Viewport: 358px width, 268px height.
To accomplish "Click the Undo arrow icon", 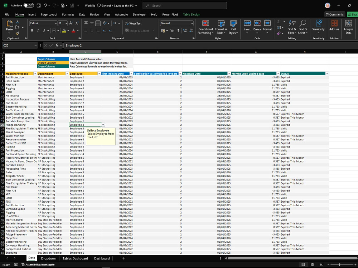I will [x=45, y=5].
